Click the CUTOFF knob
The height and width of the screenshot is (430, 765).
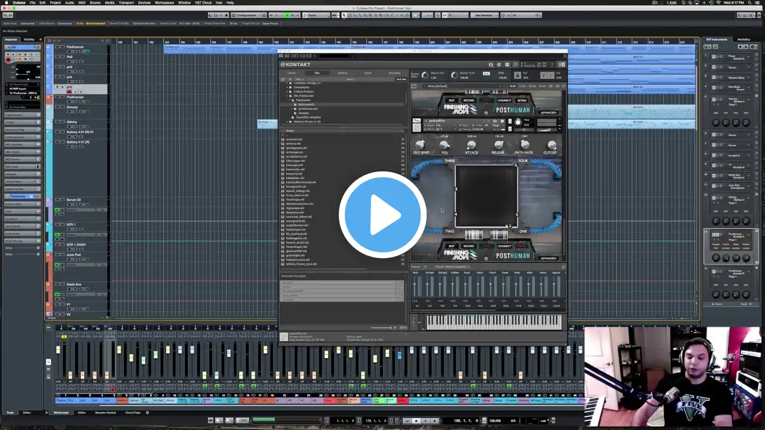point(550,145)
